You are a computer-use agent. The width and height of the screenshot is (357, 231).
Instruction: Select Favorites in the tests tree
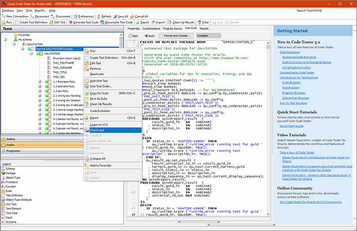pyautogui.click(x=24, y=35)
